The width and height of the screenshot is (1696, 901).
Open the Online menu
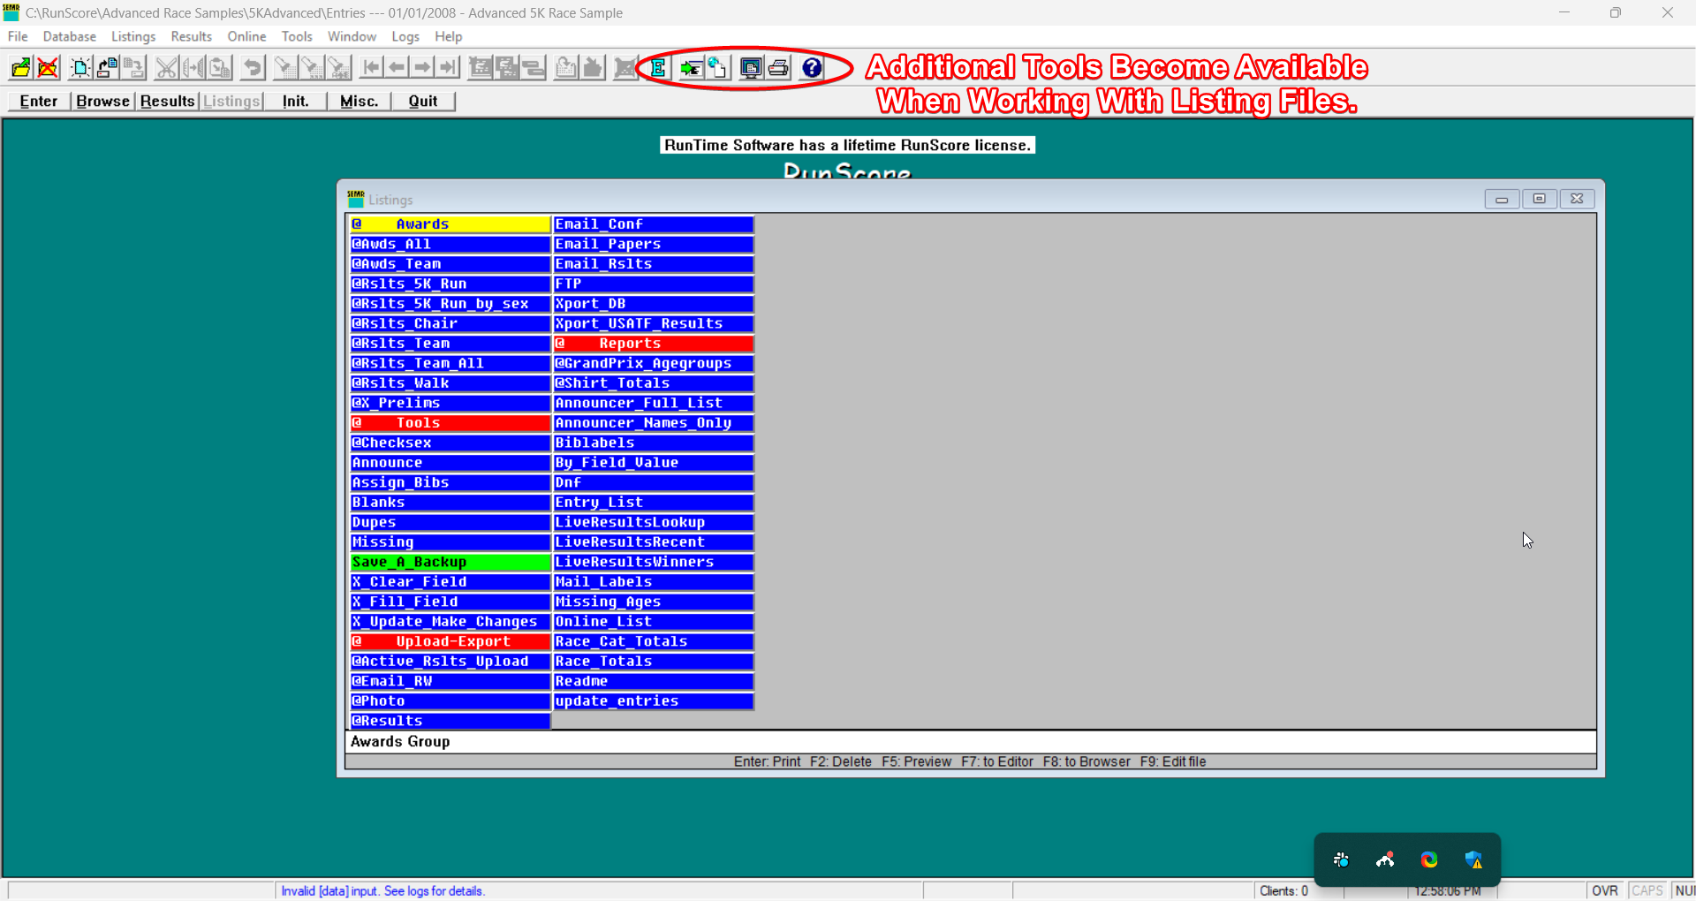(x=246, y=36)
